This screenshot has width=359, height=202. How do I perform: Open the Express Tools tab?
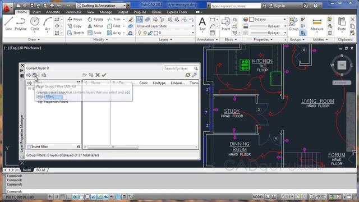point(177,12)
